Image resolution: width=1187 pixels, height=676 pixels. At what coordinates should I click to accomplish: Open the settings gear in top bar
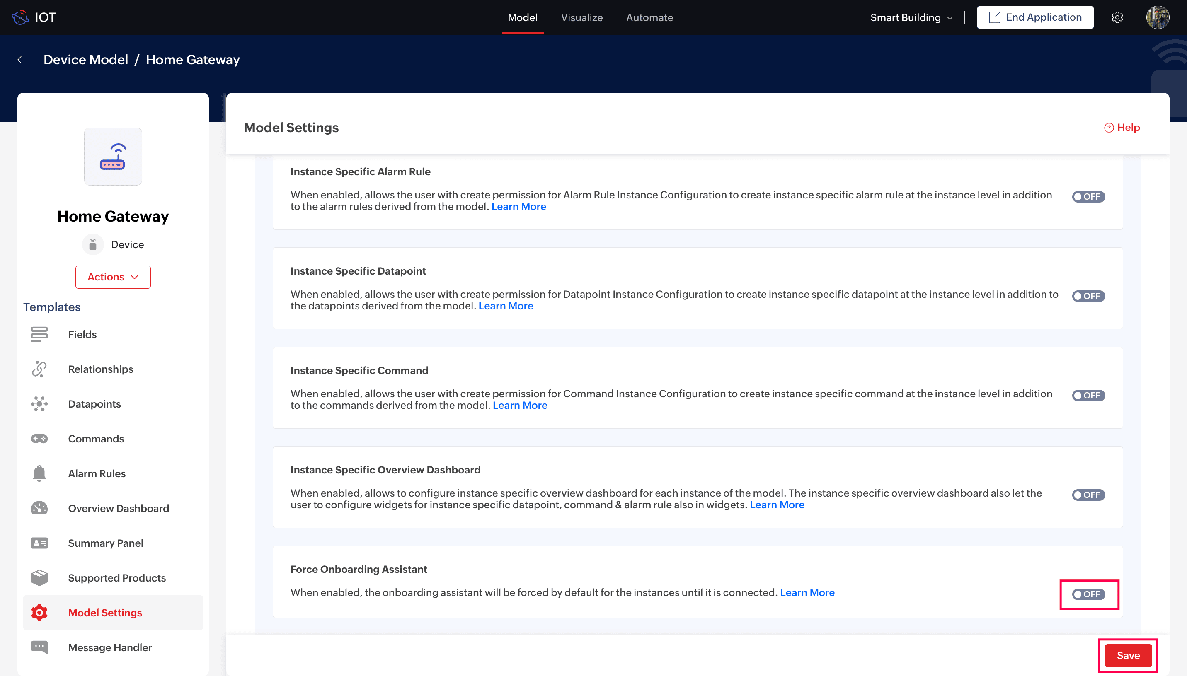pyautogui.click(x=1117, y=18)
